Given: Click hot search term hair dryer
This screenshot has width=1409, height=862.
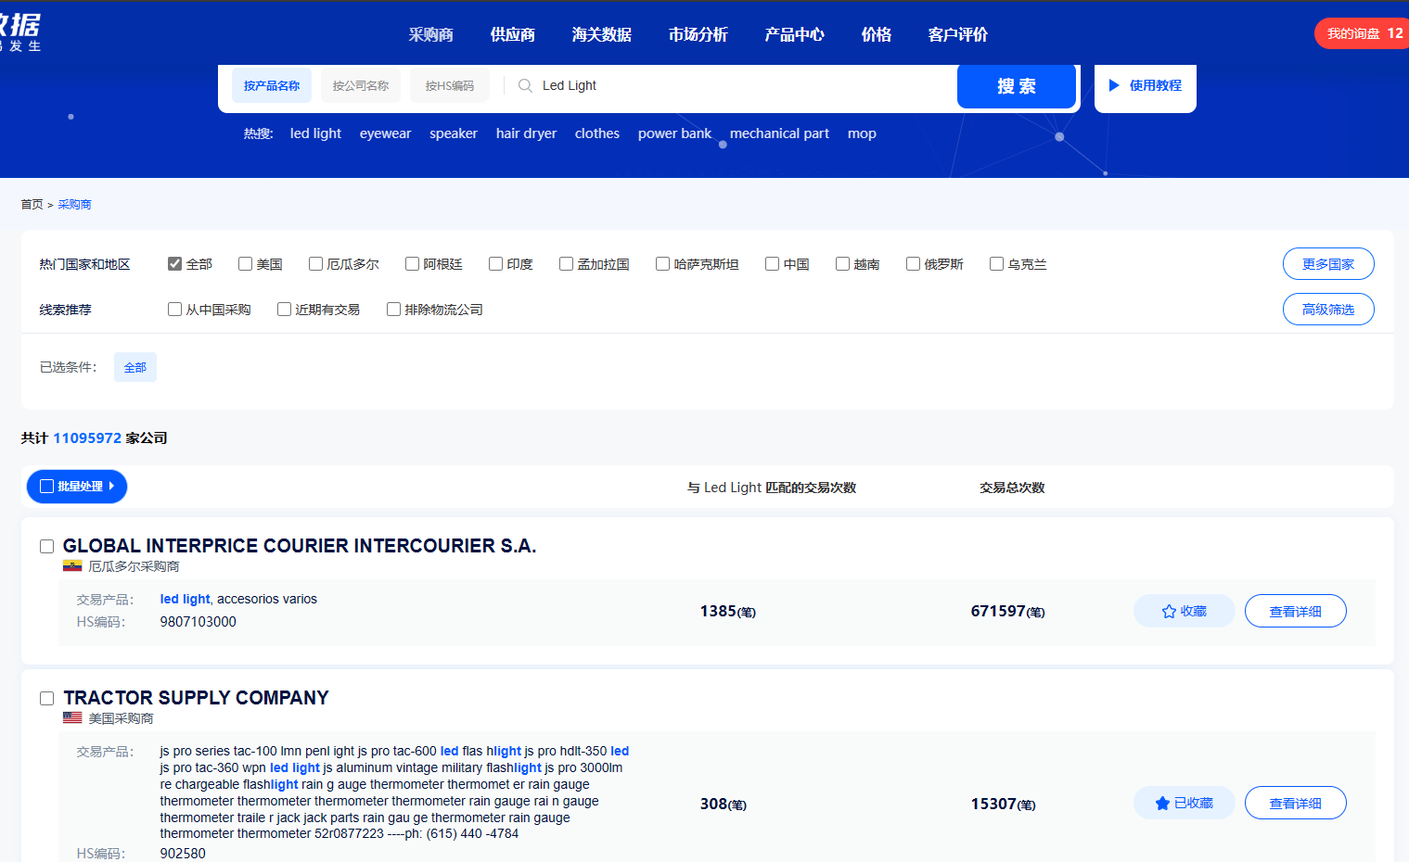Looking at the screenshot, I should pyautogui.click(x=526, y=133).
